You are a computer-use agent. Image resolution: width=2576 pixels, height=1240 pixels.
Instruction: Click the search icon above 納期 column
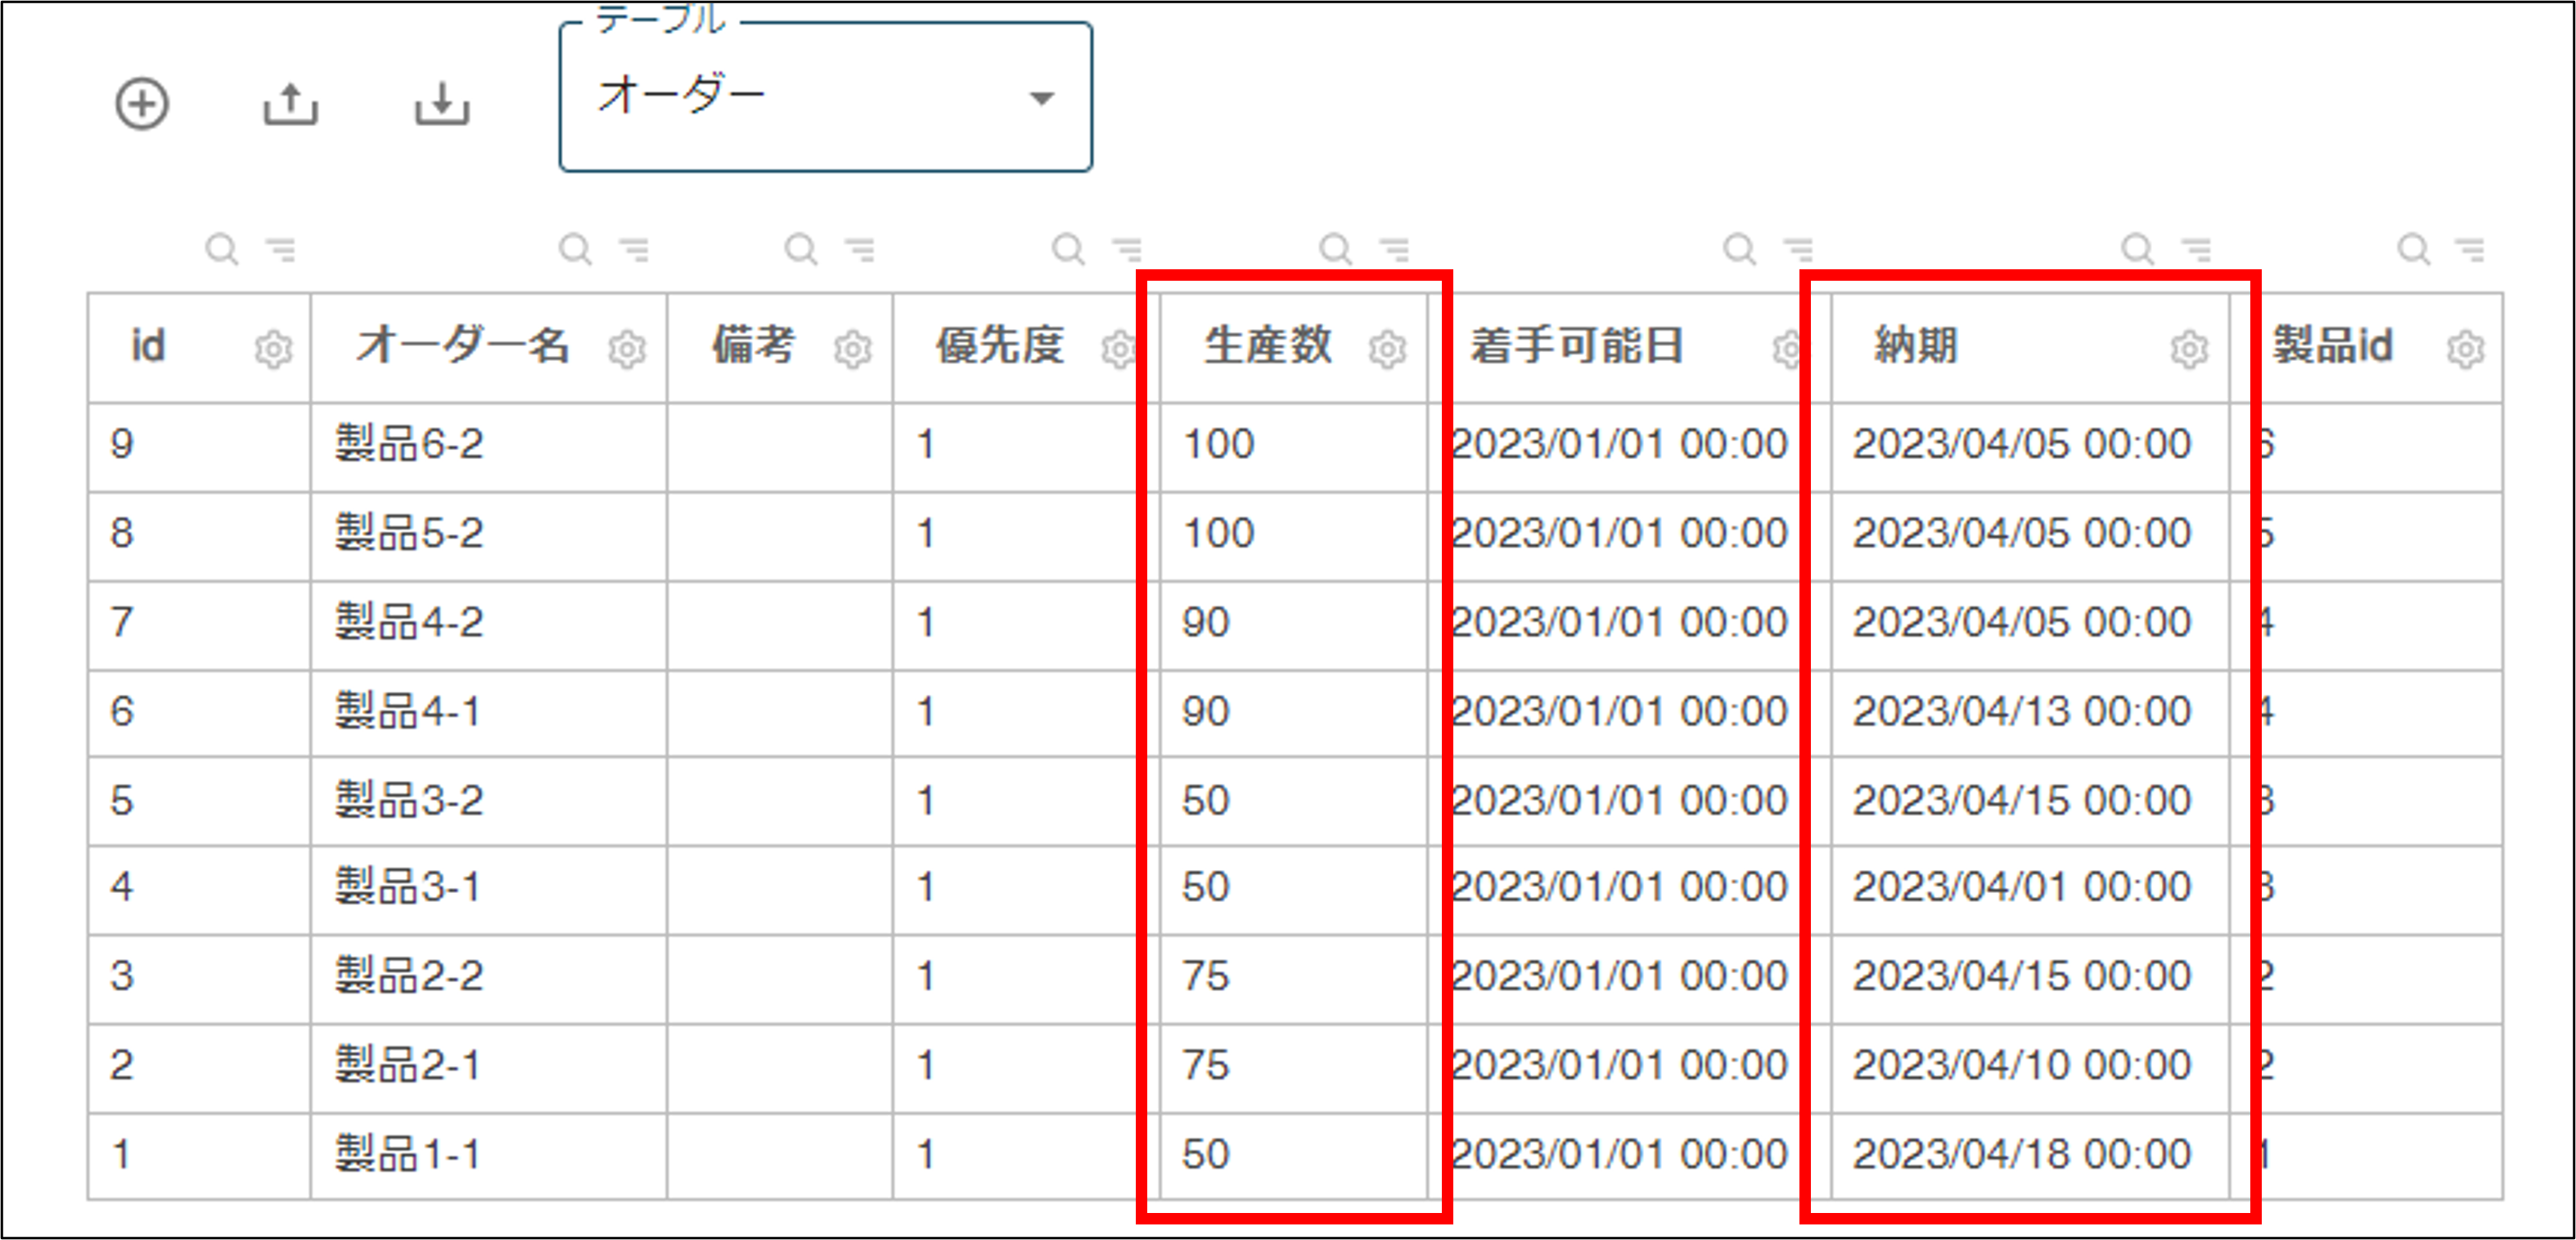tap(2138, 249)
